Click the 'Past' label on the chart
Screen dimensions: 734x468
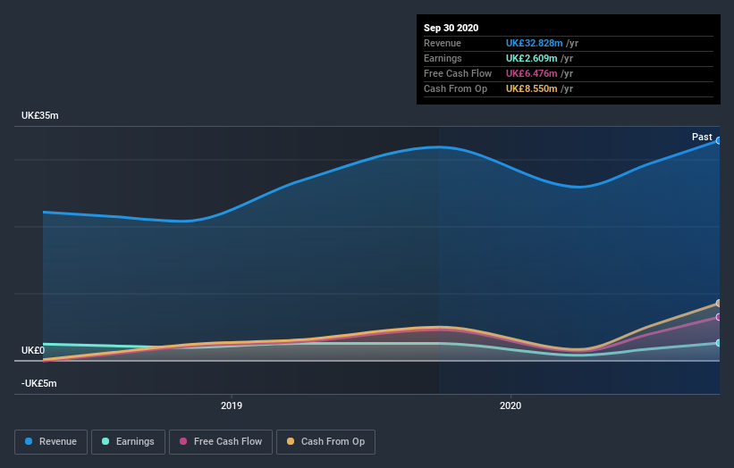[702, 137]
